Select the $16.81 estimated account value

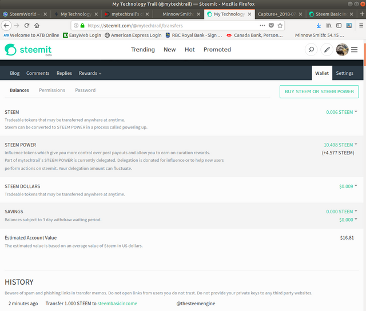click(347, 238)
